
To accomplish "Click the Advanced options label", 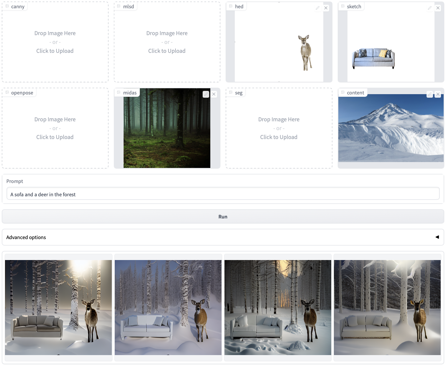I will pos(26,237).
